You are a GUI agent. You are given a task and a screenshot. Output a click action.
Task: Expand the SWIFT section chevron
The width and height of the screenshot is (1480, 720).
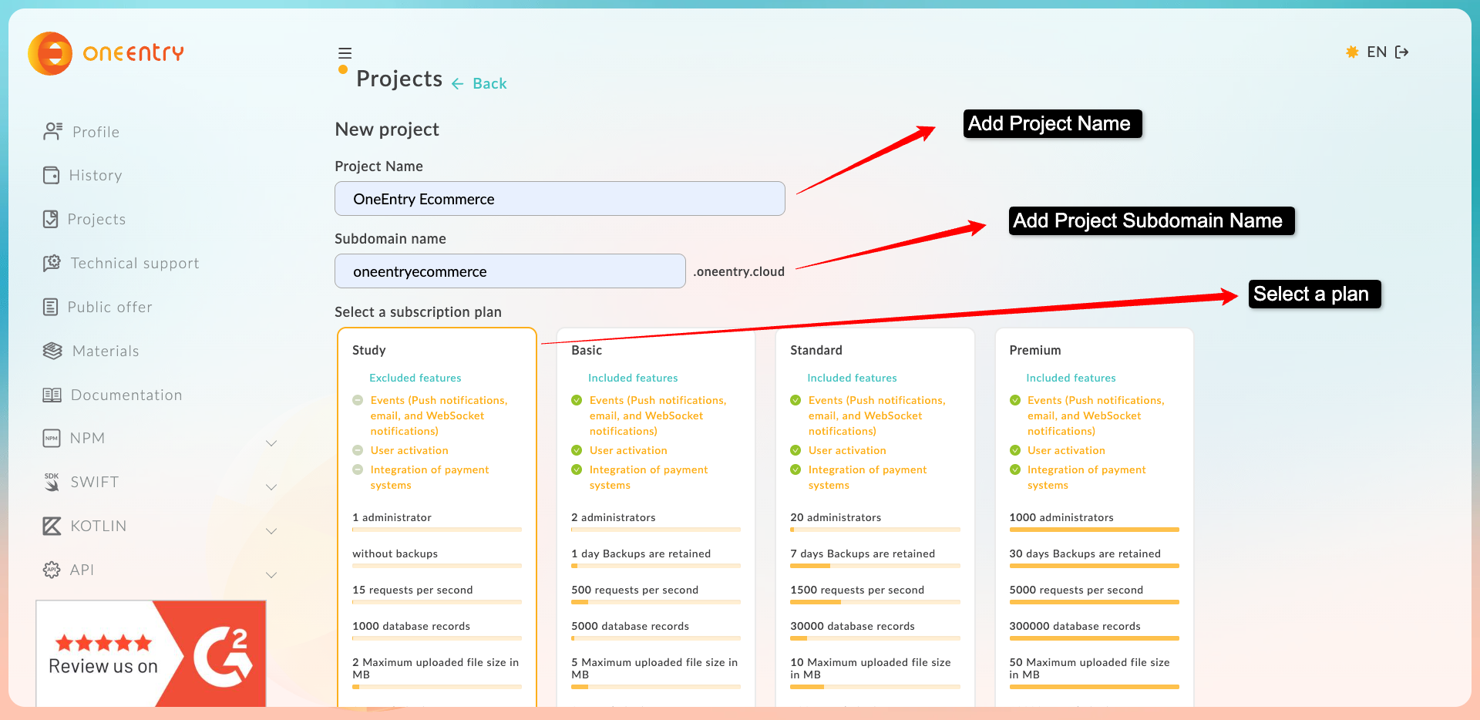(271, 487)
